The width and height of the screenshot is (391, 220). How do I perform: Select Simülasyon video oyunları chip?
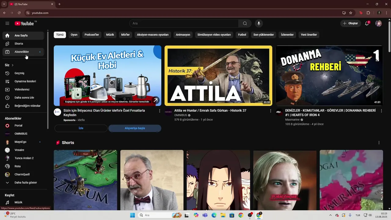pos(214,35)
